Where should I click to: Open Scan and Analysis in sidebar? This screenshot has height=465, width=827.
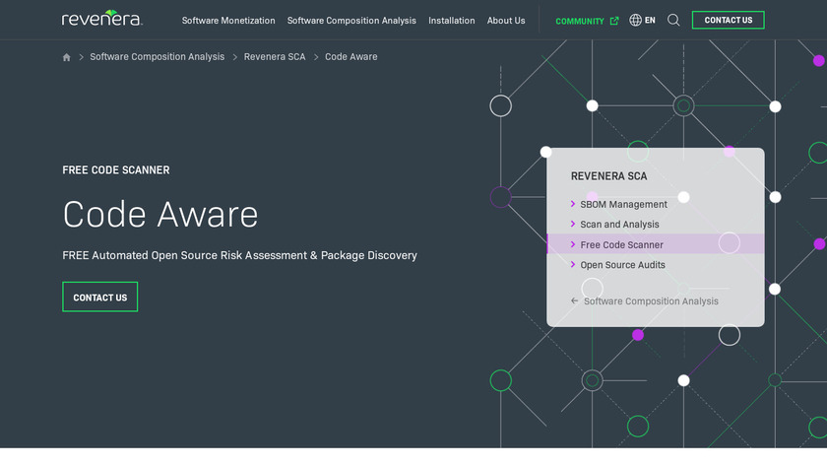[619, 225]
